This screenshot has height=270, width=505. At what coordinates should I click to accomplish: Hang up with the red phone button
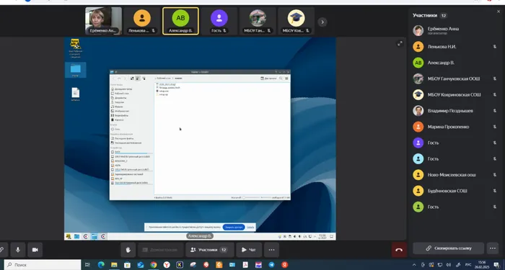coord(399,250)
